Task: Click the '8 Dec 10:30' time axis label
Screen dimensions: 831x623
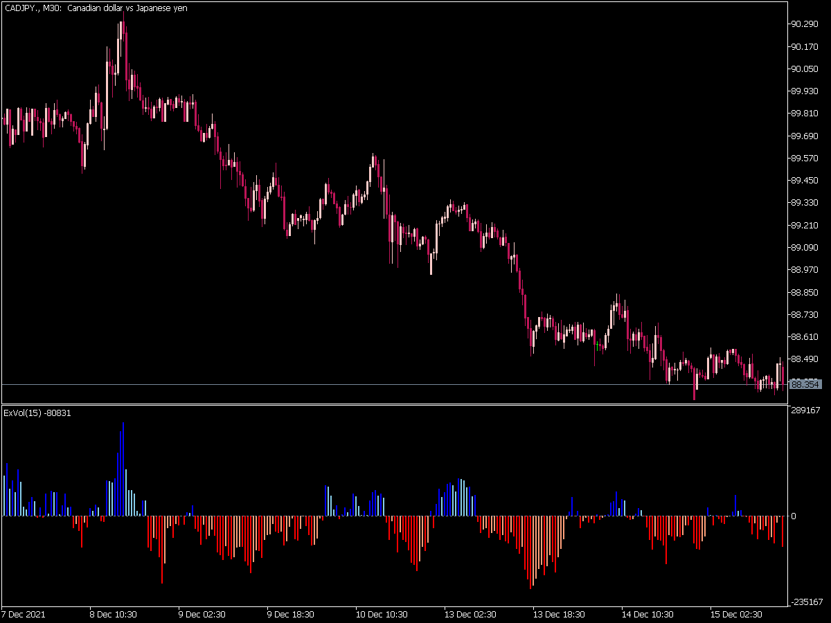Action: tap(114, 614)
